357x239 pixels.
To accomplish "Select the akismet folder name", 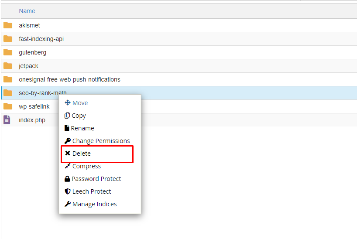I will coord(29,25).
